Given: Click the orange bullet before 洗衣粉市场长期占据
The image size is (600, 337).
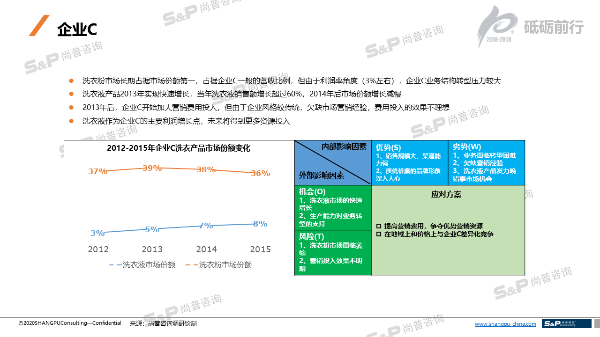Looking at the screenshot, I should [71, 81].
